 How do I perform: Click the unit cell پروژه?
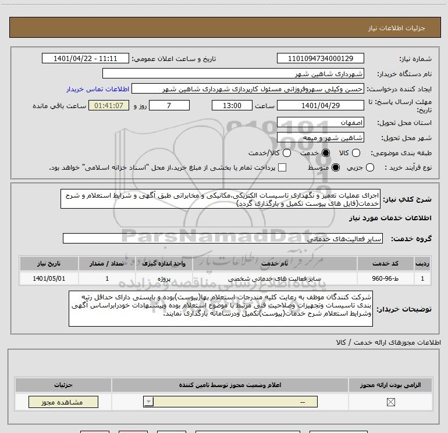(x=163, y=278)
